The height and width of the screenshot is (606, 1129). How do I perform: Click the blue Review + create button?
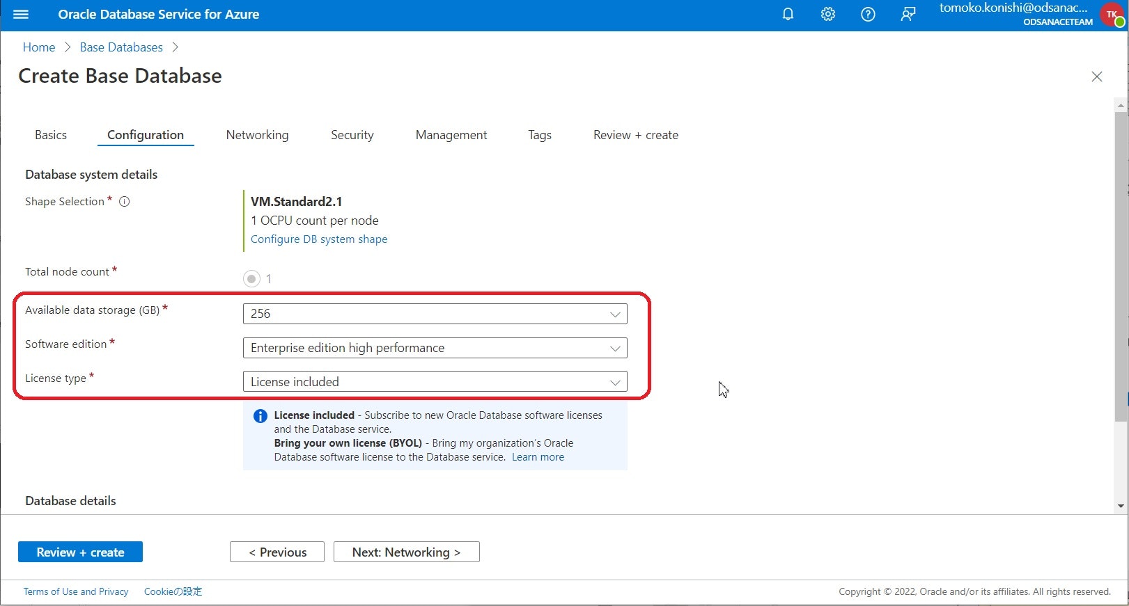click(x=80, y=552)
